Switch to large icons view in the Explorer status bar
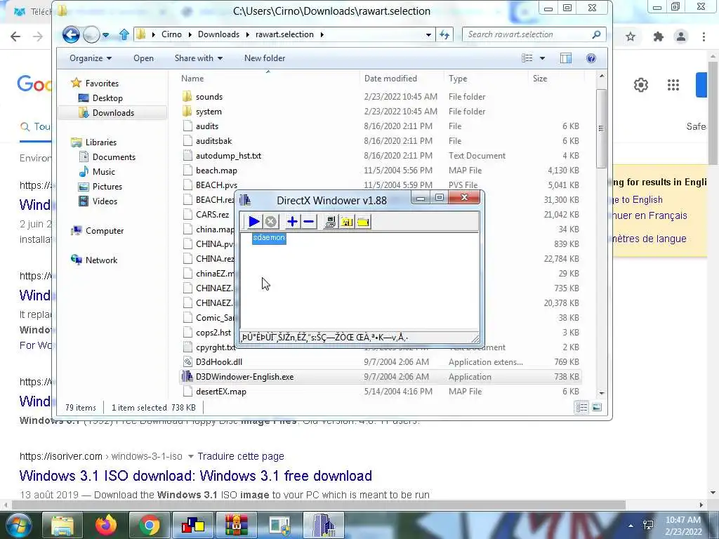The height and width of the screenshot is (539, 719). (x=597, y=408)
